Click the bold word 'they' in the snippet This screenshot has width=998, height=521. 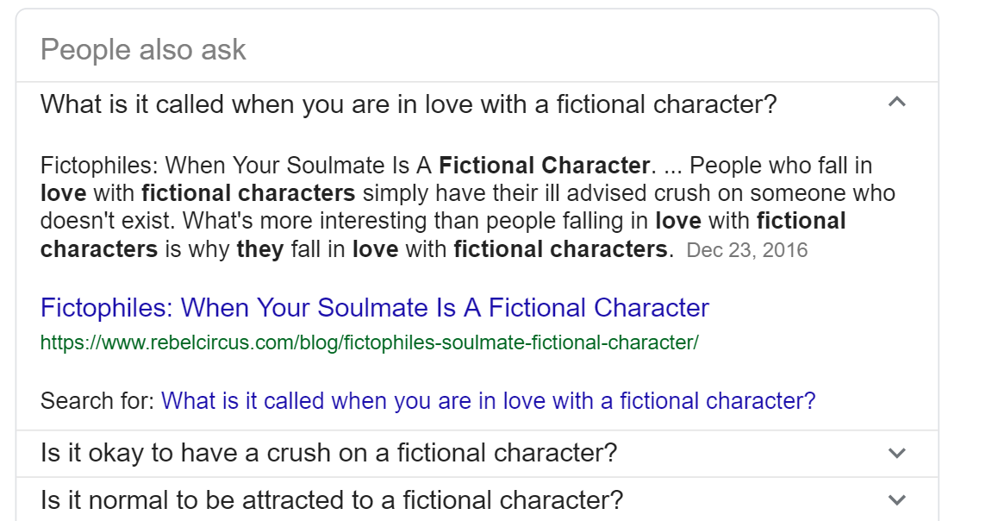[x=261, y=250]
